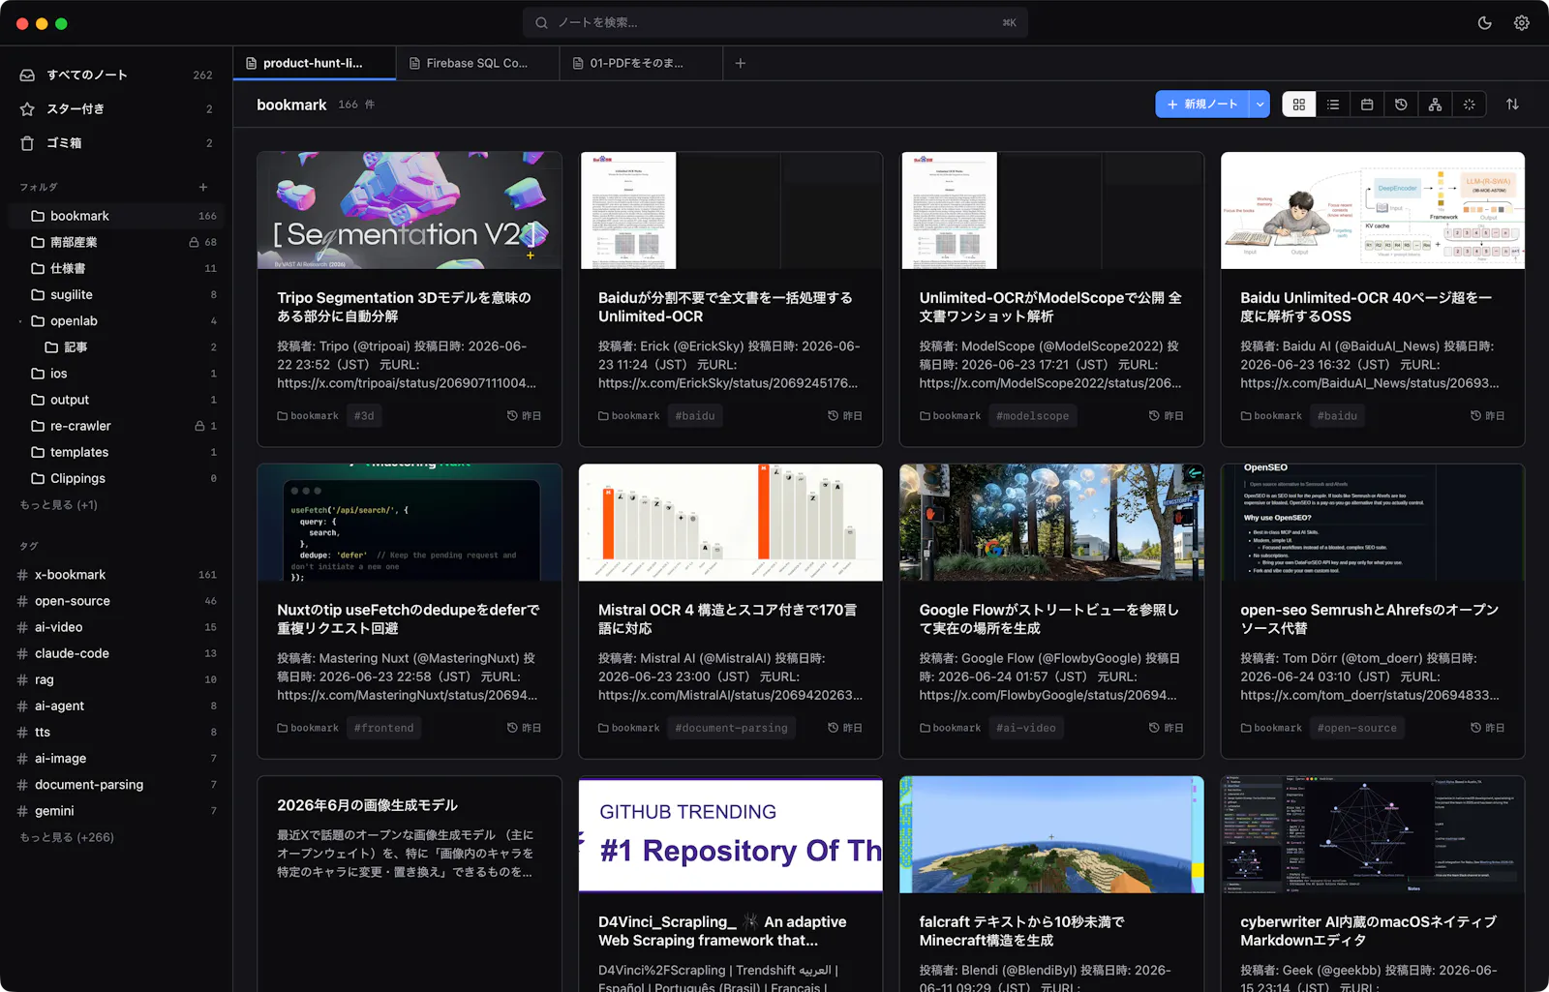Screen dimensions: 1549x992
Task: Toggle dark mode with the moon icon
Action: pyautogui.click(x=1484, y=23)
